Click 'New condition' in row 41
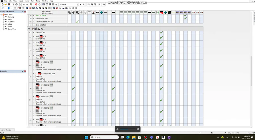This screenshot has height=140, width=255. tap(41, 25)
